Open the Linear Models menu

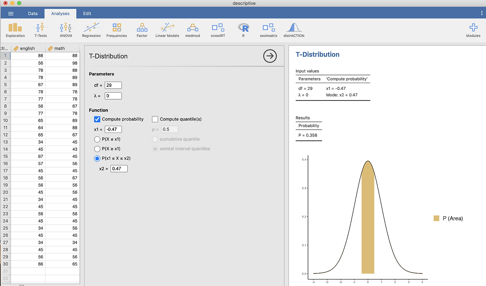(x=167, y=30)
